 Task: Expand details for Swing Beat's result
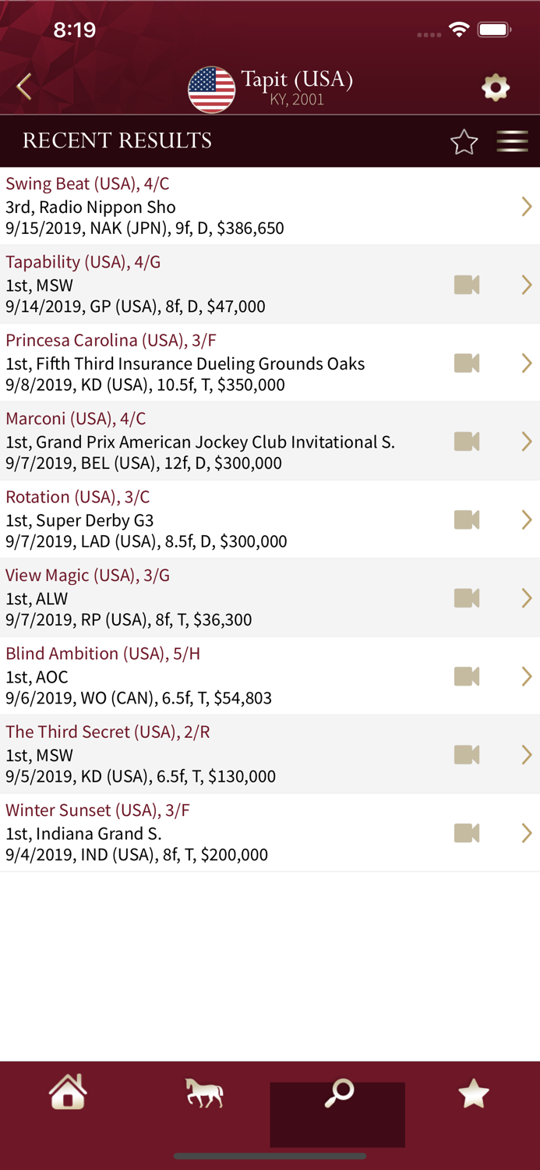[526, 206]
